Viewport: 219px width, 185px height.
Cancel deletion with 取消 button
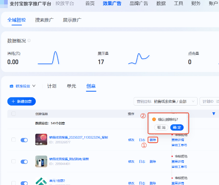tap(161, 127)
